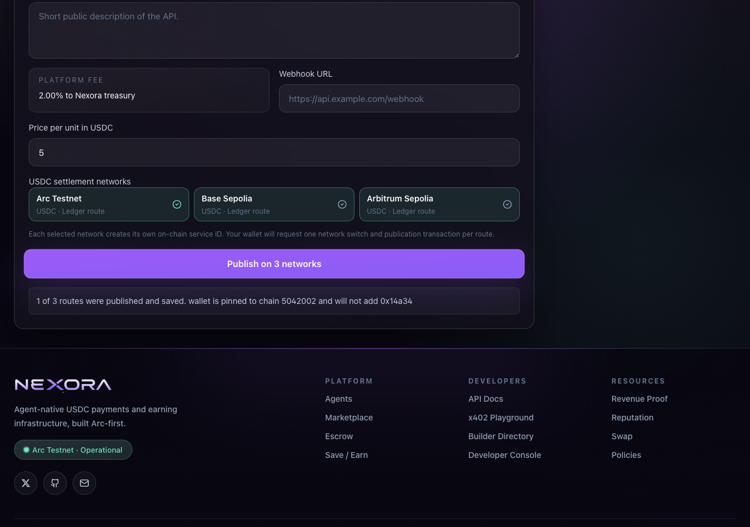Image resolution: width=750 pixels, height=527 pixels.
Task: Open the API Docs link
Action: tap(486, 399)
